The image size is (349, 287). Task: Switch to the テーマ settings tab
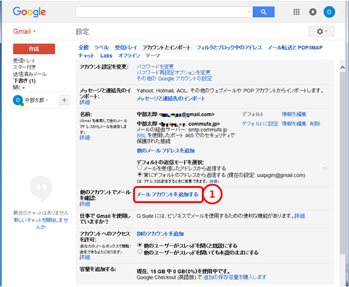click(153, 56)
